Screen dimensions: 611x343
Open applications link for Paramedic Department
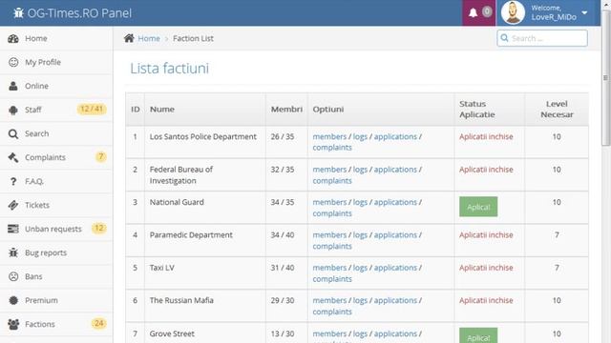pos(395,235)
